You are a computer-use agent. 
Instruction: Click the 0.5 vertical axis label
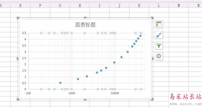(24, 83)
